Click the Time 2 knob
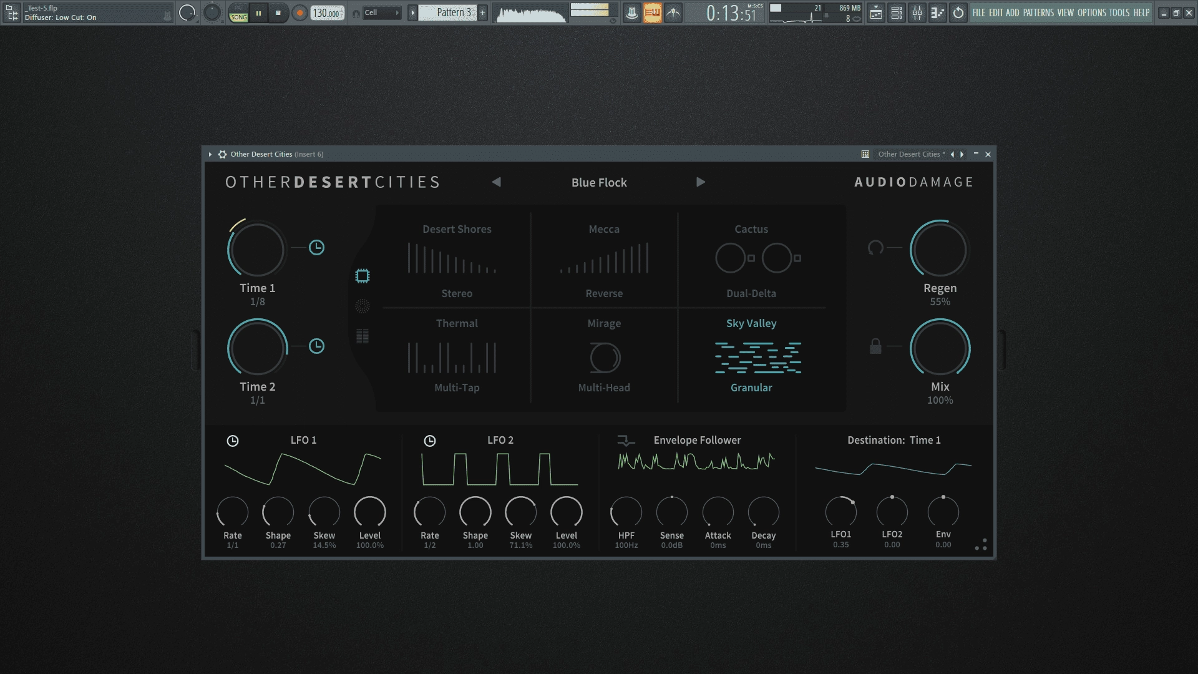This screenshot has height=674, width=1198. coord(257,348)
